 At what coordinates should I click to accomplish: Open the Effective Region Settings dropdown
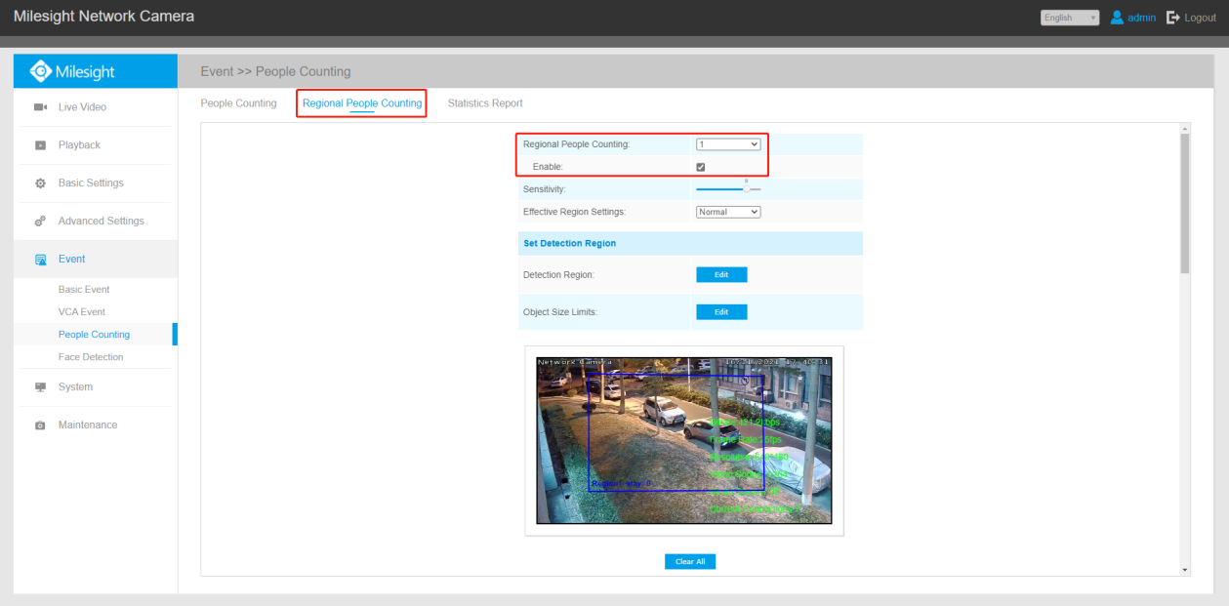tap(728, 212)
